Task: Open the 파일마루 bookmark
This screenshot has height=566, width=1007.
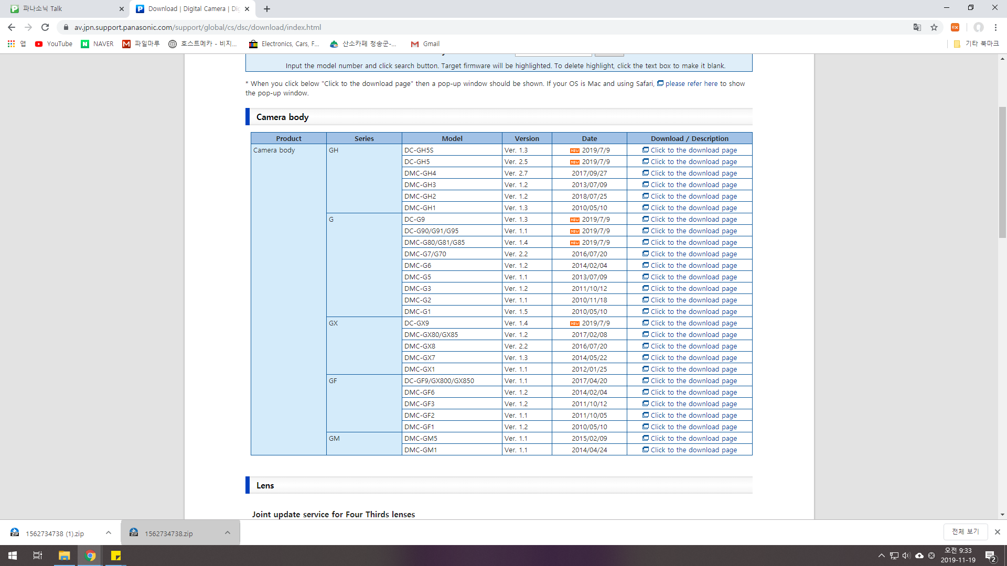Action: 141,44
